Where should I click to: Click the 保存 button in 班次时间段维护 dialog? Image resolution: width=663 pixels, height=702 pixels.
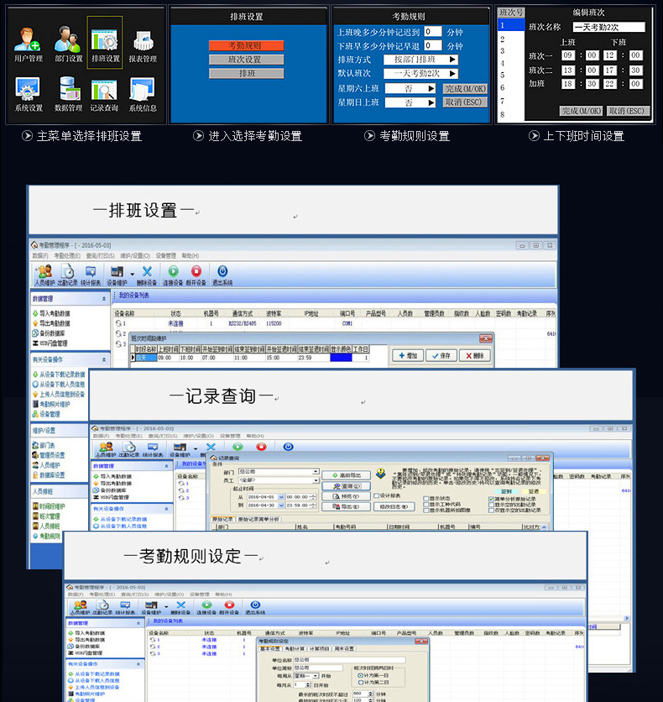441,355
